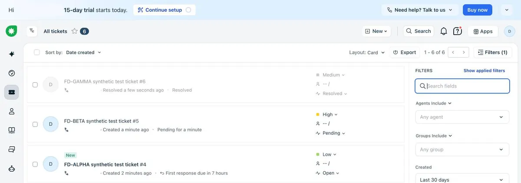The height and width of the screenshot is (183, 521).
Task: Open Sort by Date created dropdown
Action: click(x=83, y=52)
